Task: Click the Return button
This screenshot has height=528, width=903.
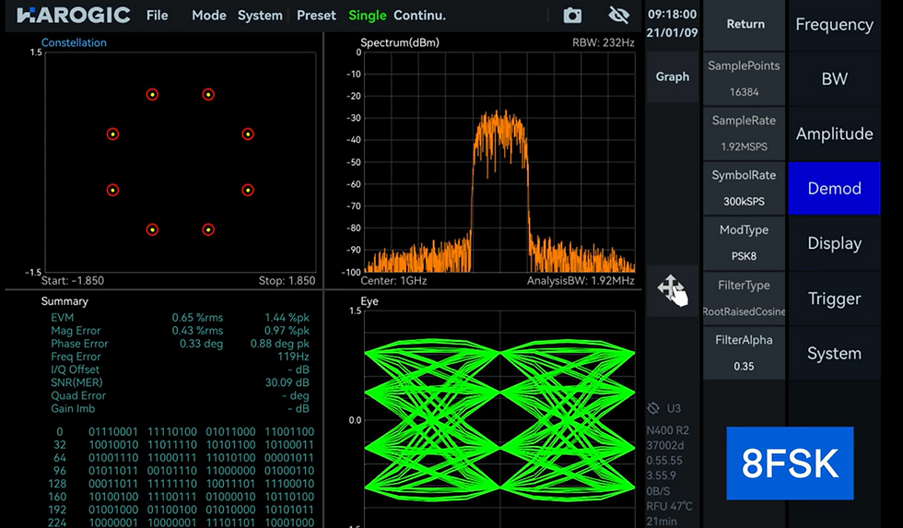Action: pos(745,24)
